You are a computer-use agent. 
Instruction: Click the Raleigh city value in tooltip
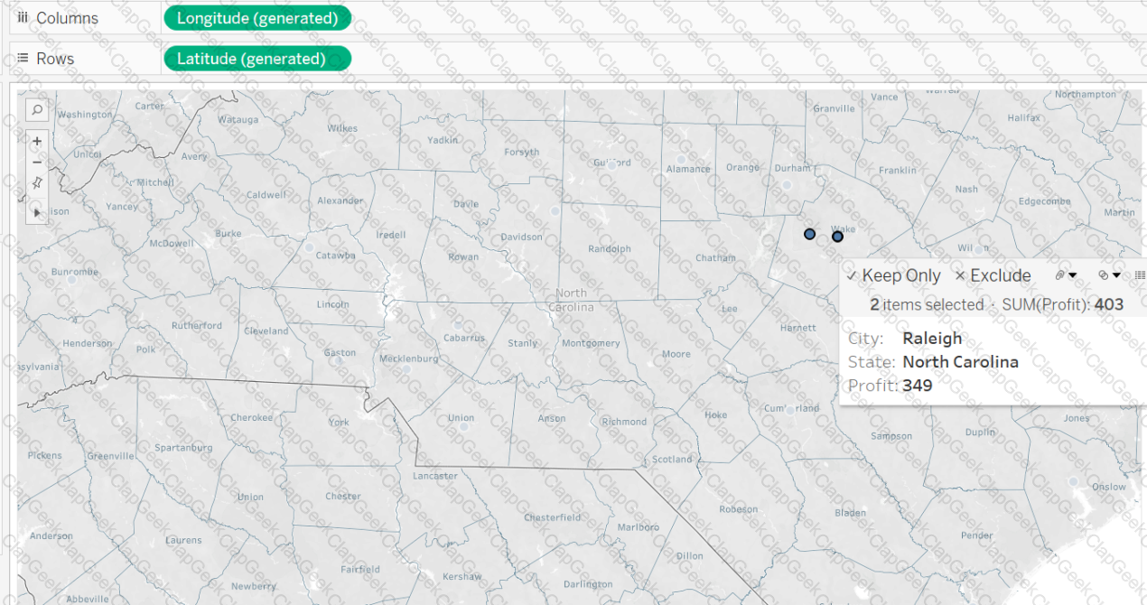(932, 339)
